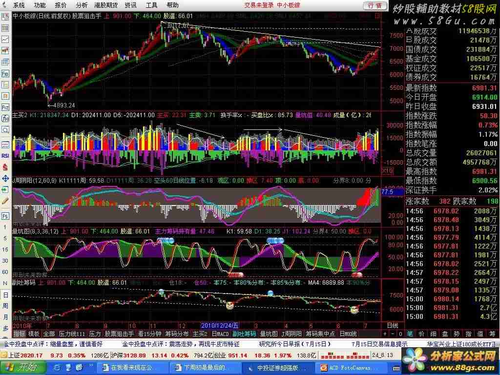
Task: Select the candlestick chart icon
Action: click(x=5, y=51)
